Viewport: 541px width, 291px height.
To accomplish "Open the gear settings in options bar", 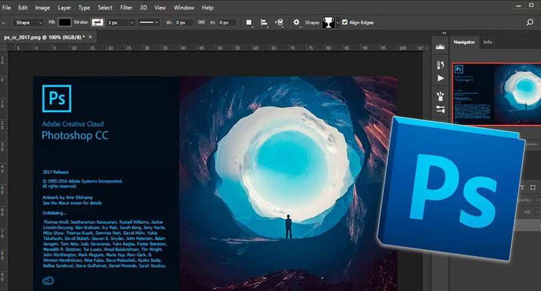I will point(296,23).
